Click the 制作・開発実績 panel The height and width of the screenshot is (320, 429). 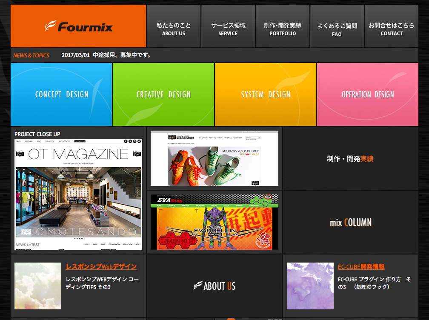pyautogui.click(x=350, y=159)
